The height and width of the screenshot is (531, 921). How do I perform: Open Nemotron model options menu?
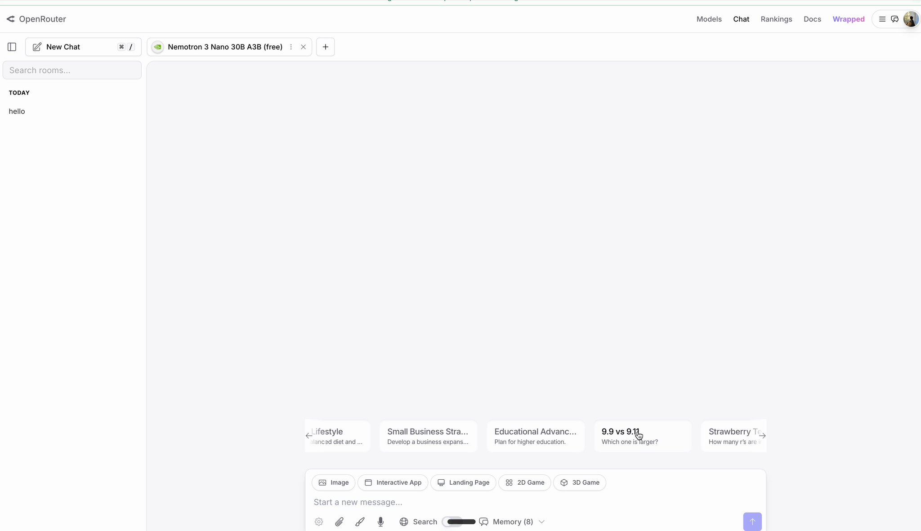tap(291, 47)
